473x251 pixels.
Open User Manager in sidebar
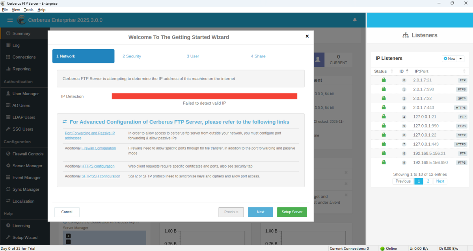(x=26, y=94)
